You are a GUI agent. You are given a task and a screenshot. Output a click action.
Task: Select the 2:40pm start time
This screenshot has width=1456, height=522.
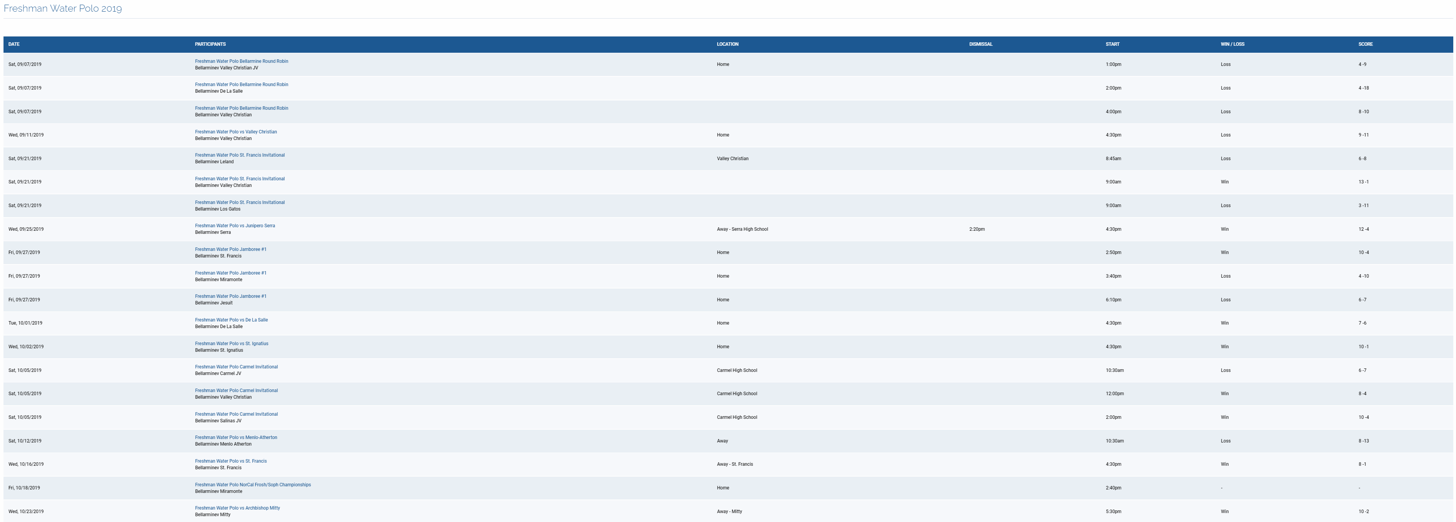coord(1113,488)
